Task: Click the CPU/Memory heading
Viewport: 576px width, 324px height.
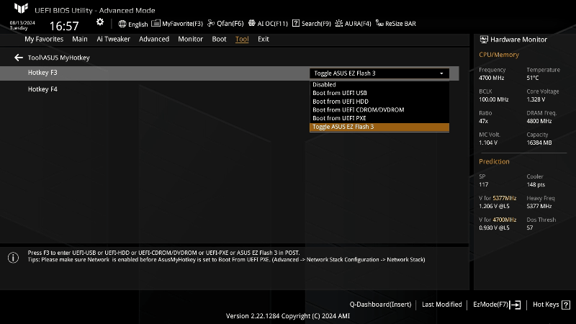Action: coord(499,55)
